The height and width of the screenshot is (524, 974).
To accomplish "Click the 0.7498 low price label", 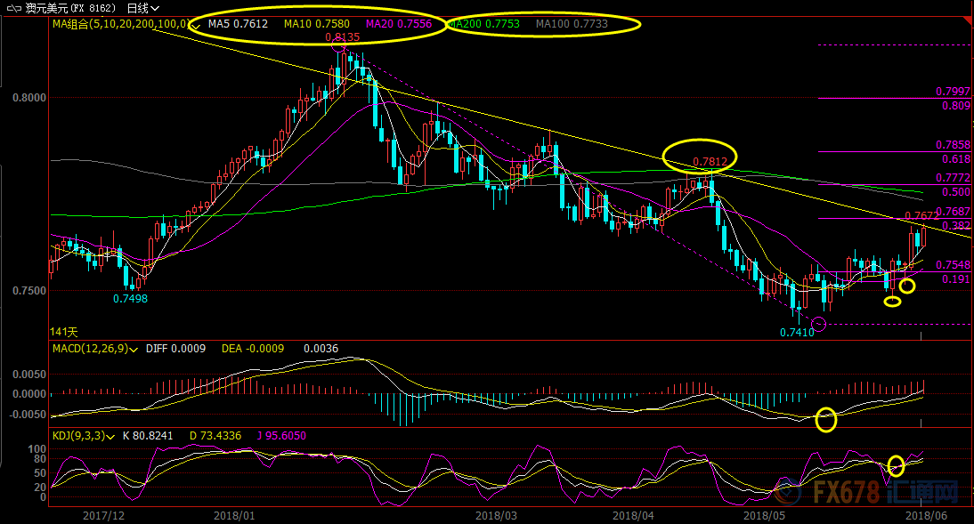I will [130, 299].
